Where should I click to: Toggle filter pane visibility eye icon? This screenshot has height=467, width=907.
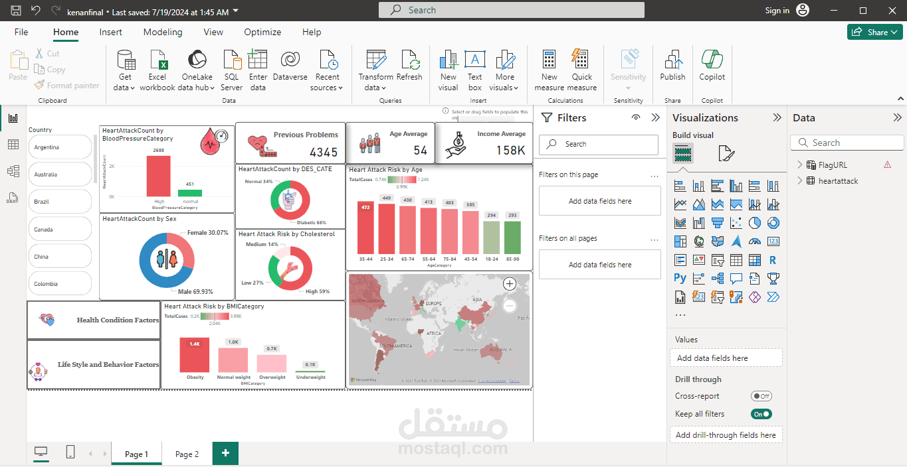636,117
